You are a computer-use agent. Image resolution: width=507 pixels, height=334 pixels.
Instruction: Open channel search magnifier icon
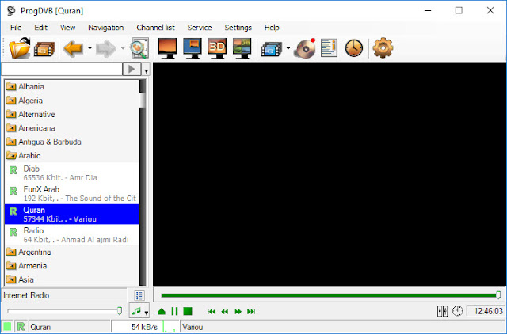(x=139, y=48)
